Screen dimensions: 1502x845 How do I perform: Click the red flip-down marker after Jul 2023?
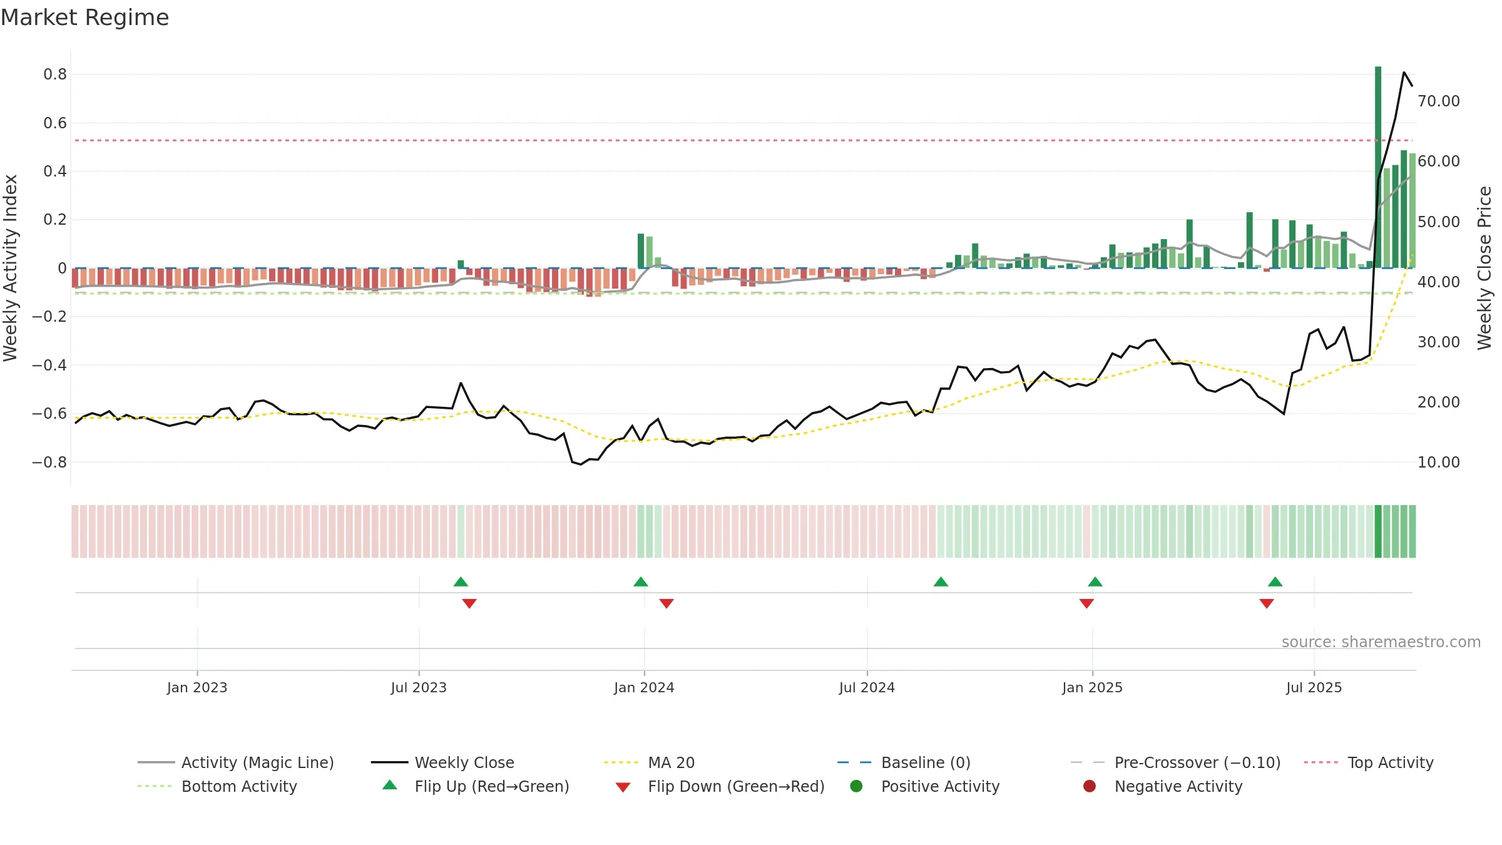pos(469,603)
